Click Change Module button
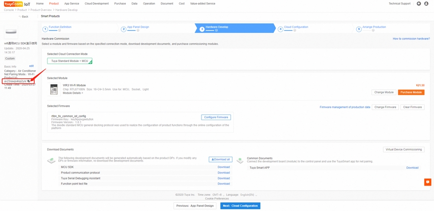434x211 pixels. tap(384, 92)
